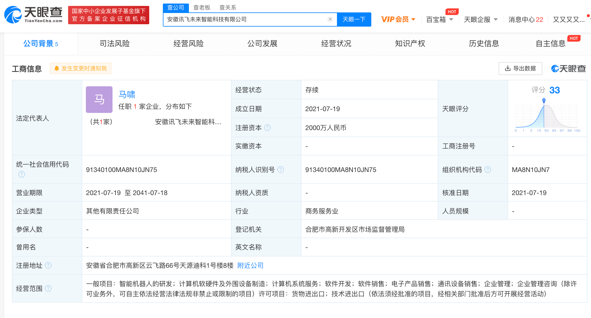The height and width of the screenshot is (318, 591).
Task: Click the 天眼查 logo
Action: point(33,15)
